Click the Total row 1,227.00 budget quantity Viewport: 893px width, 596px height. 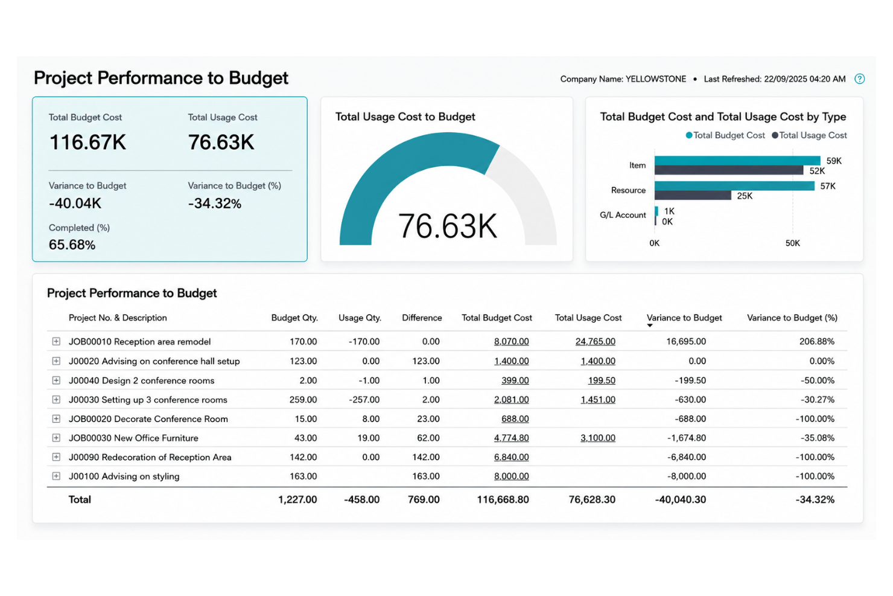click(297, 499)
